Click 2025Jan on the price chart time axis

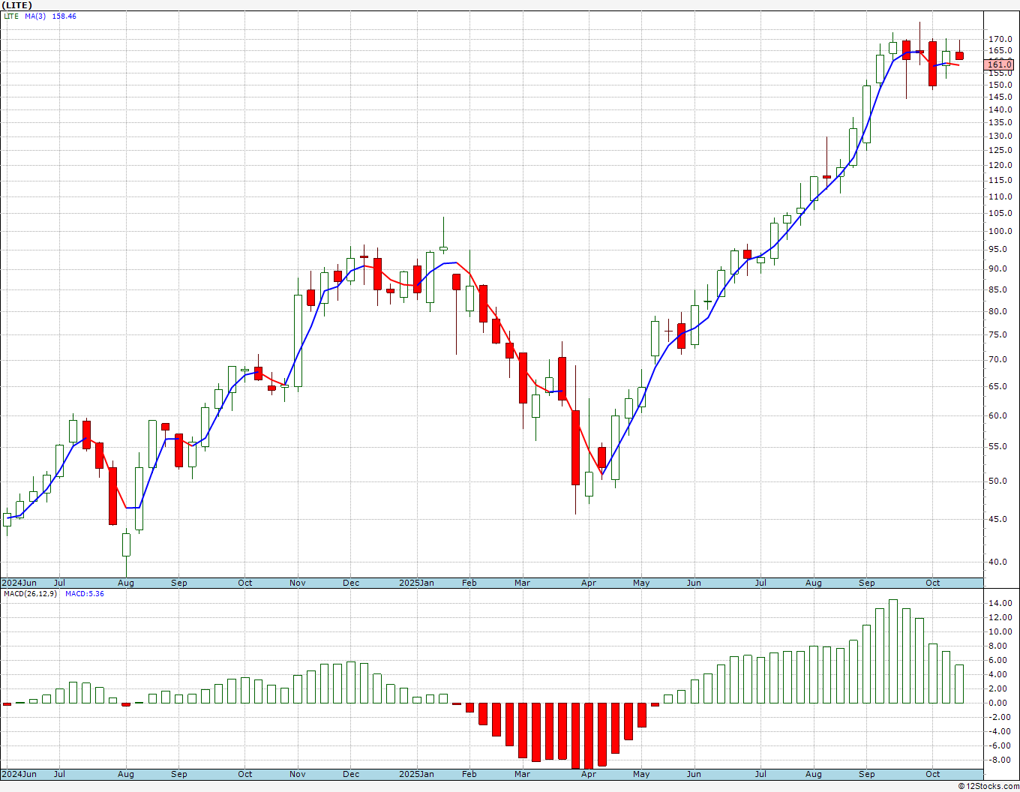pos(416,583)
